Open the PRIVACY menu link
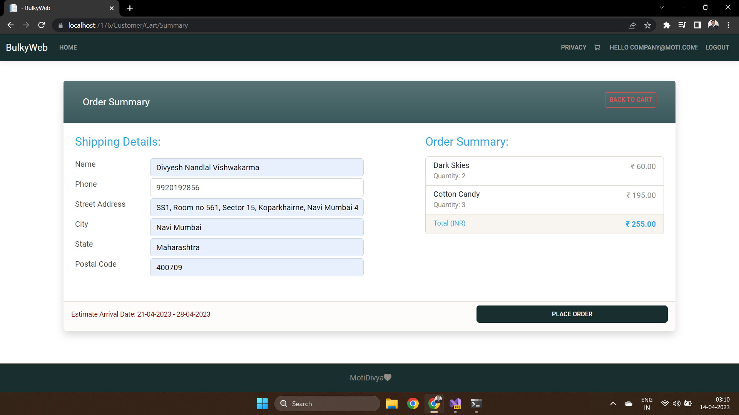Screen dimensions: 739x415 573,47
